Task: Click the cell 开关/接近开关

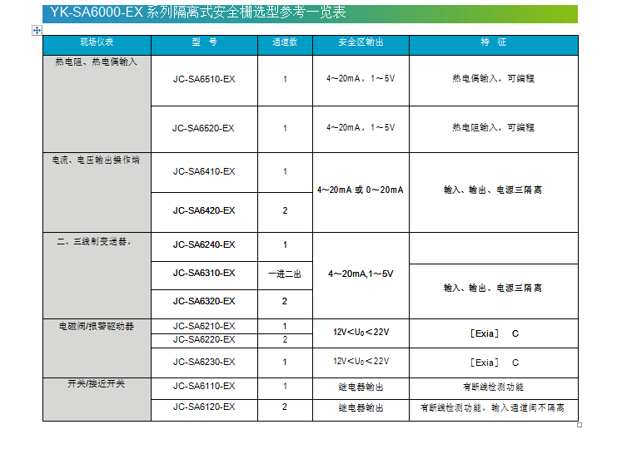Action: [97, 399]
